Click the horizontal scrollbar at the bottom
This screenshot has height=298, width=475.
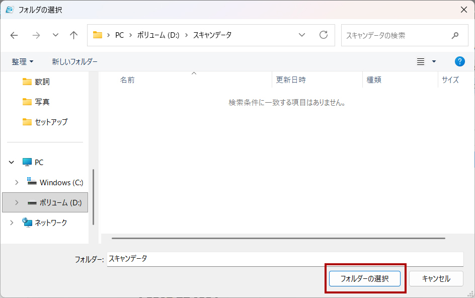point(277,238)
